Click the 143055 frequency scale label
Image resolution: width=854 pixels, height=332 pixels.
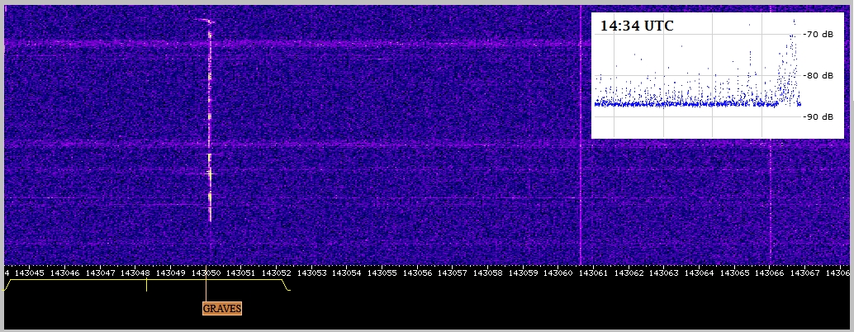tap(382, 273)
